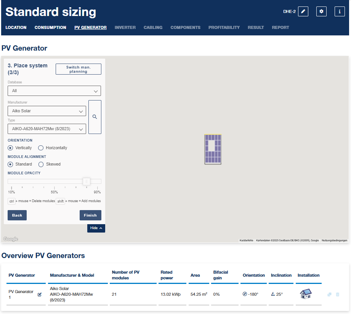Click Switch man. planning button
Image resolution: width=351 pixels, height=314 pixels.
tap(78, 69)
